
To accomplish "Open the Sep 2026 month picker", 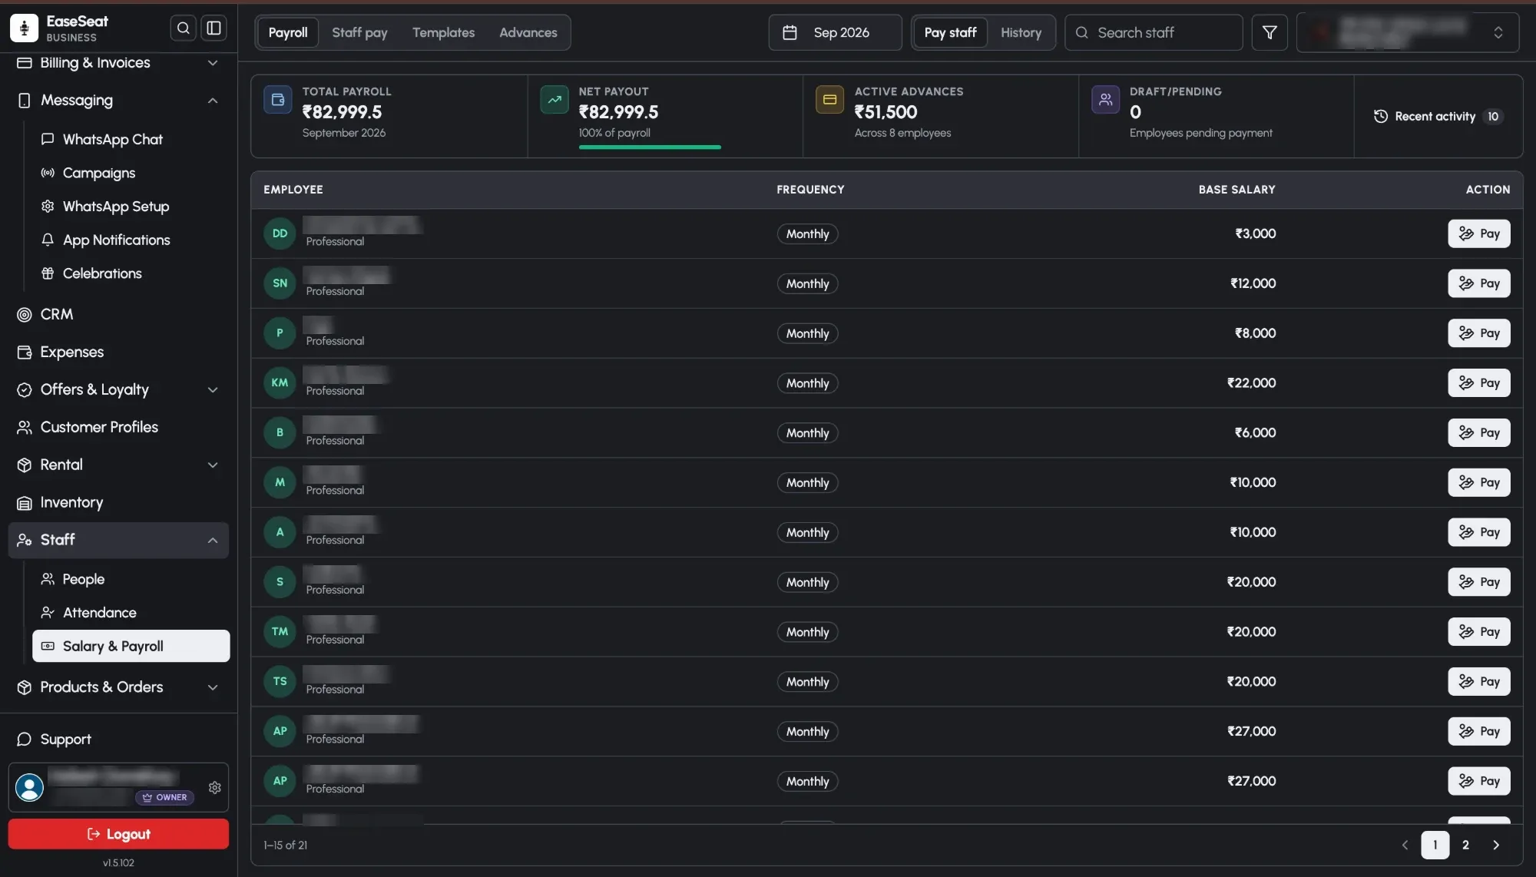I will [x=835, y=32].
